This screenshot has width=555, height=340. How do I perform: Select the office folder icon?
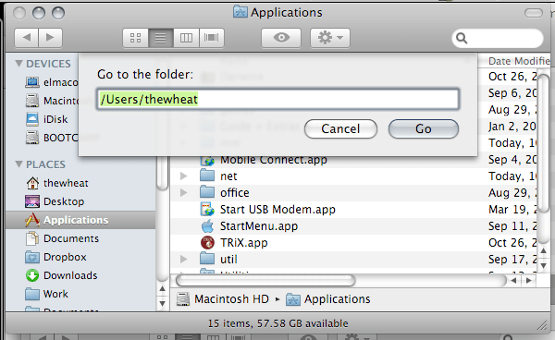click(x=207, y=192)
